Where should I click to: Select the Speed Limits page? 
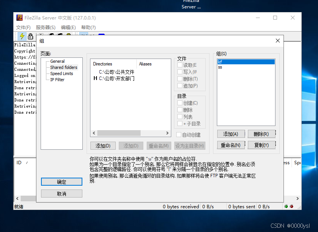[62, 74]
